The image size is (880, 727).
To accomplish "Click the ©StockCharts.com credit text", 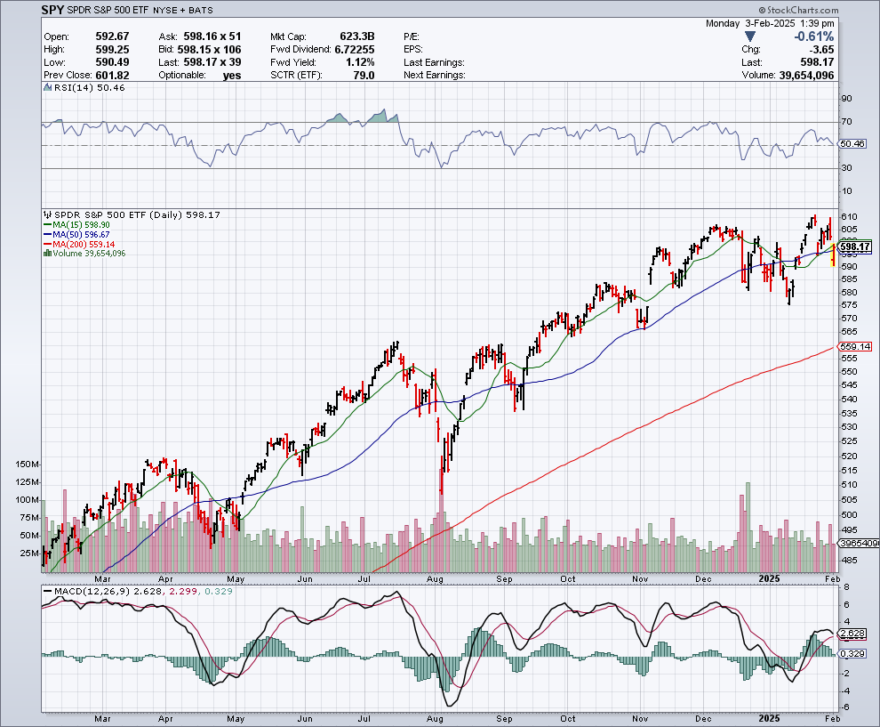I will coord(798,10).
